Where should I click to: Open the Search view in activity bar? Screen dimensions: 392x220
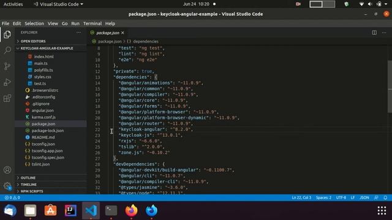point(7,50)
